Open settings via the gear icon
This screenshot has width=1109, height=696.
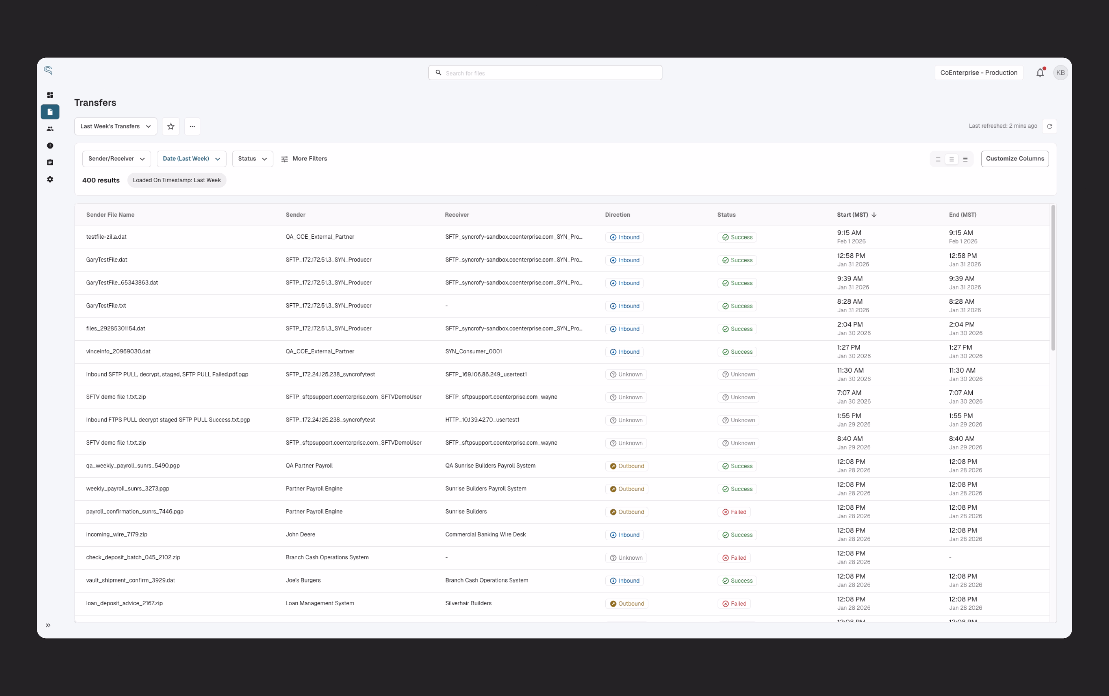[50, 179]
